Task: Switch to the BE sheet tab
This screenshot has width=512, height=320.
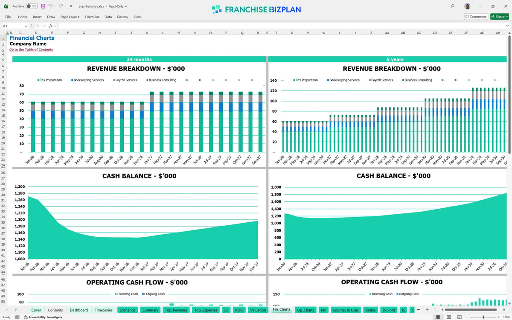Action: (226, 310)
